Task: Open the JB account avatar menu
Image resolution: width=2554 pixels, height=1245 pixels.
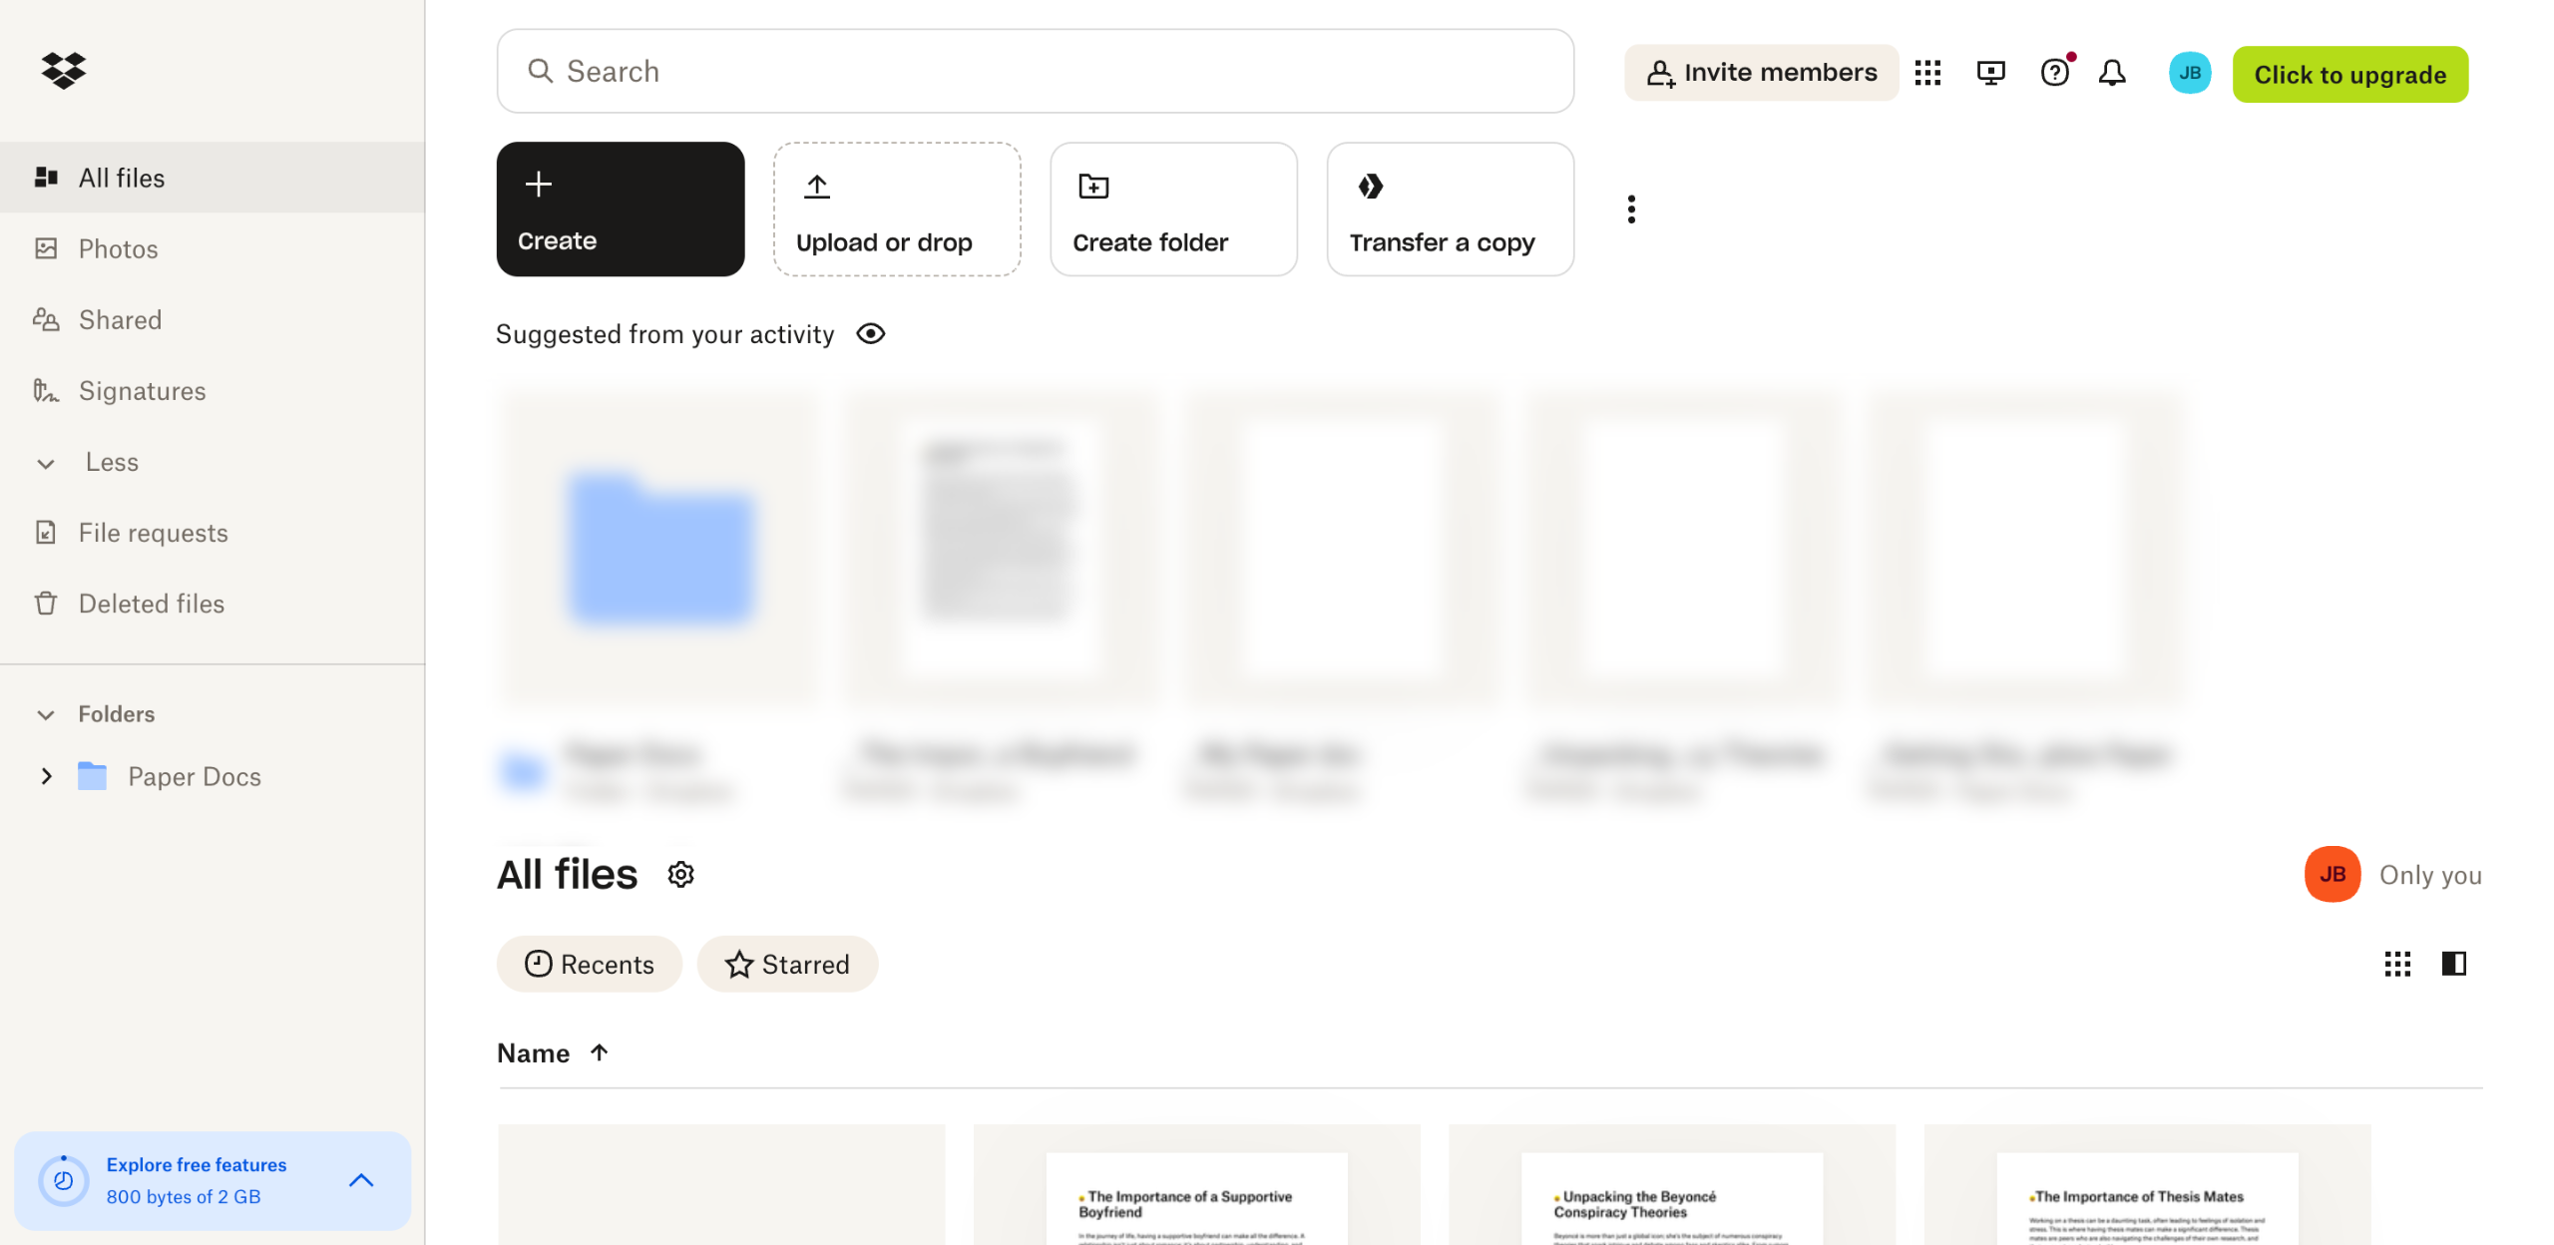Action: point(2189,73)
